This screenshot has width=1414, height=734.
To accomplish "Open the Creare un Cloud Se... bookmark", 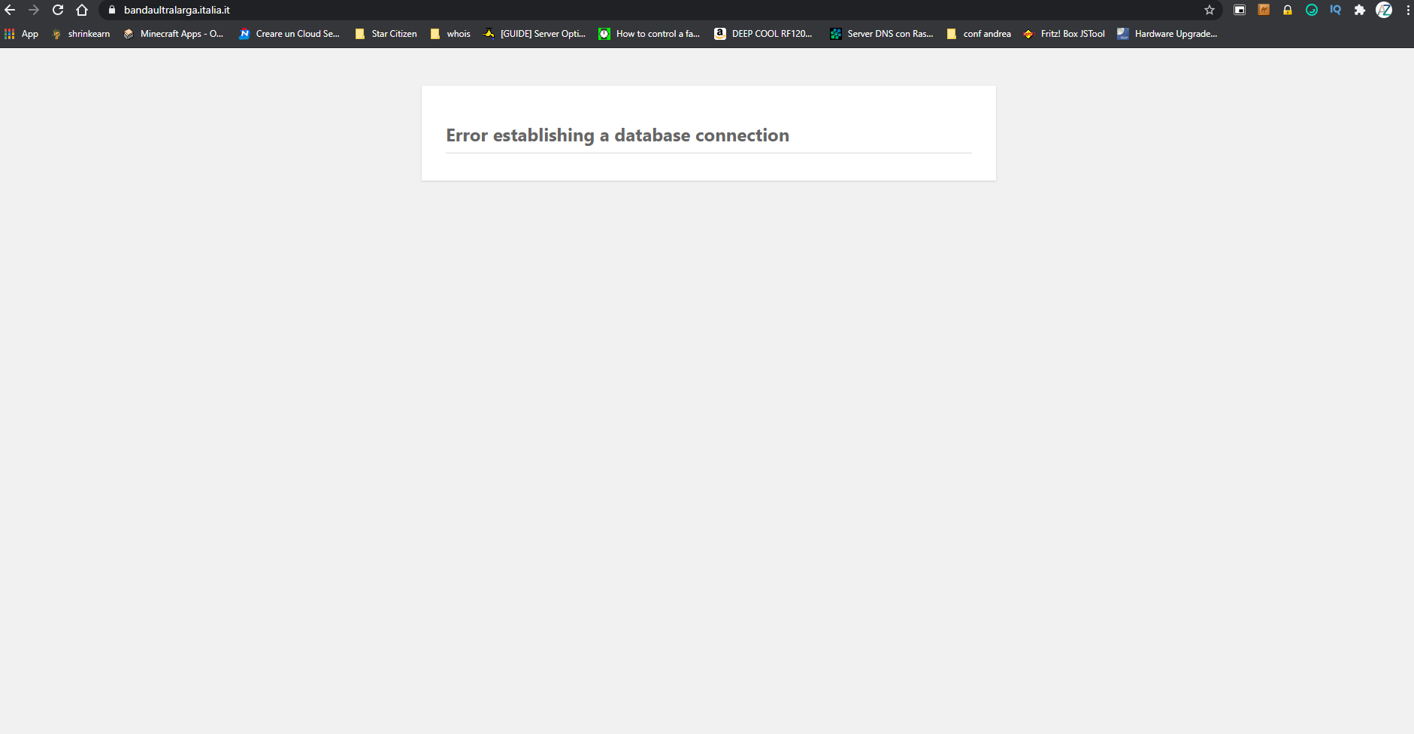I will click(x=289, y=34).
